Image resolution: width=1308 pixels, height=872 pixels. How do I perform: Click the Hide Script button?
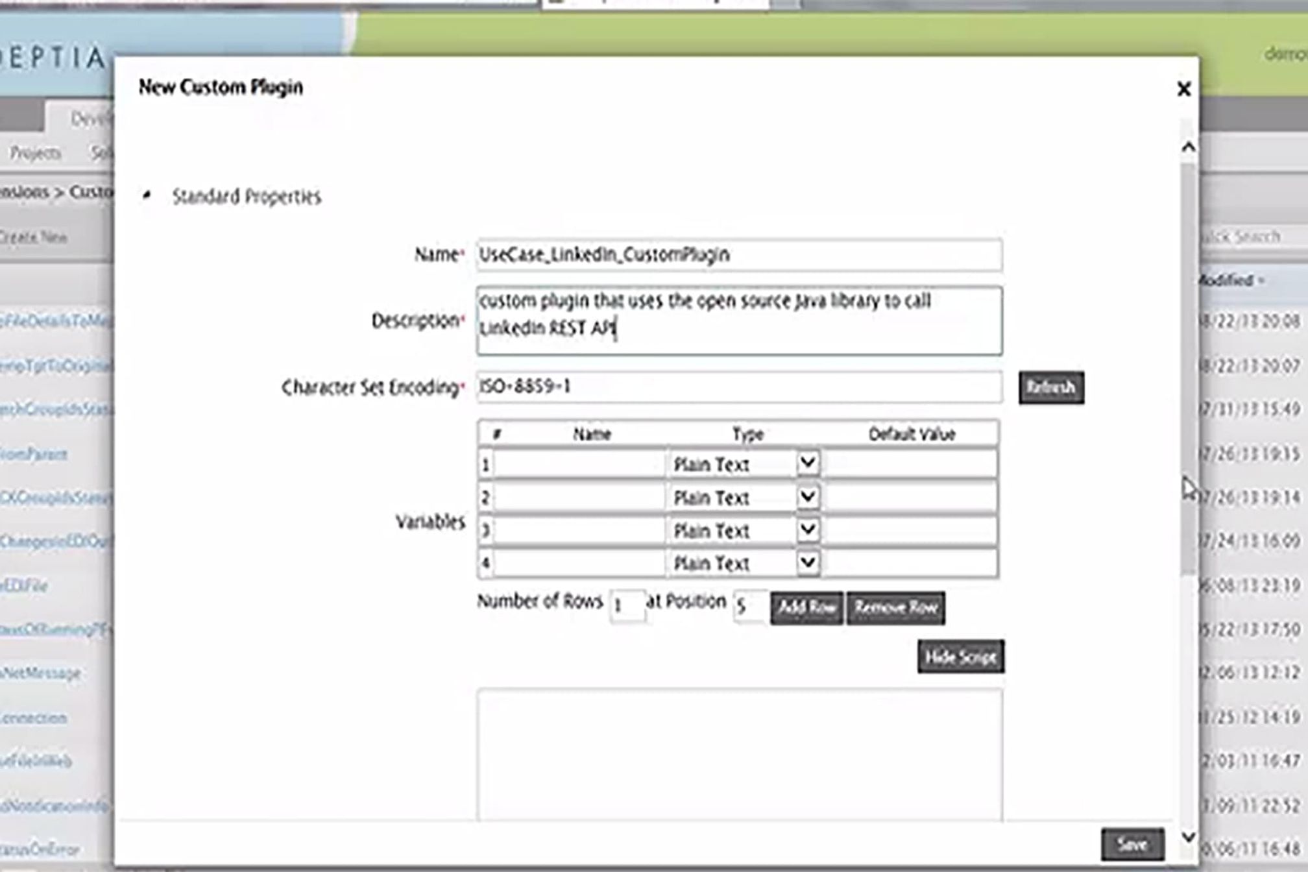[x=960, y=657]
